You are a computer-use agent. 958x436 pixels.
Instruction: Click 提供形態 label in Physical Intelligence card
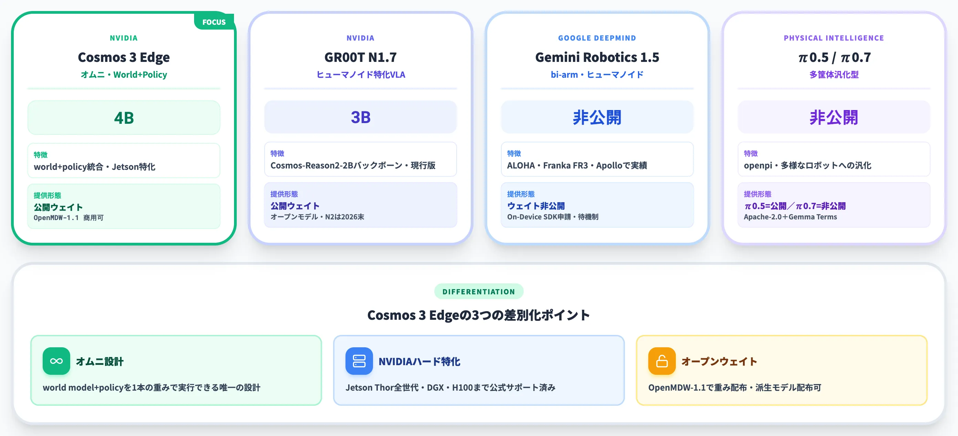coord(757,194)
